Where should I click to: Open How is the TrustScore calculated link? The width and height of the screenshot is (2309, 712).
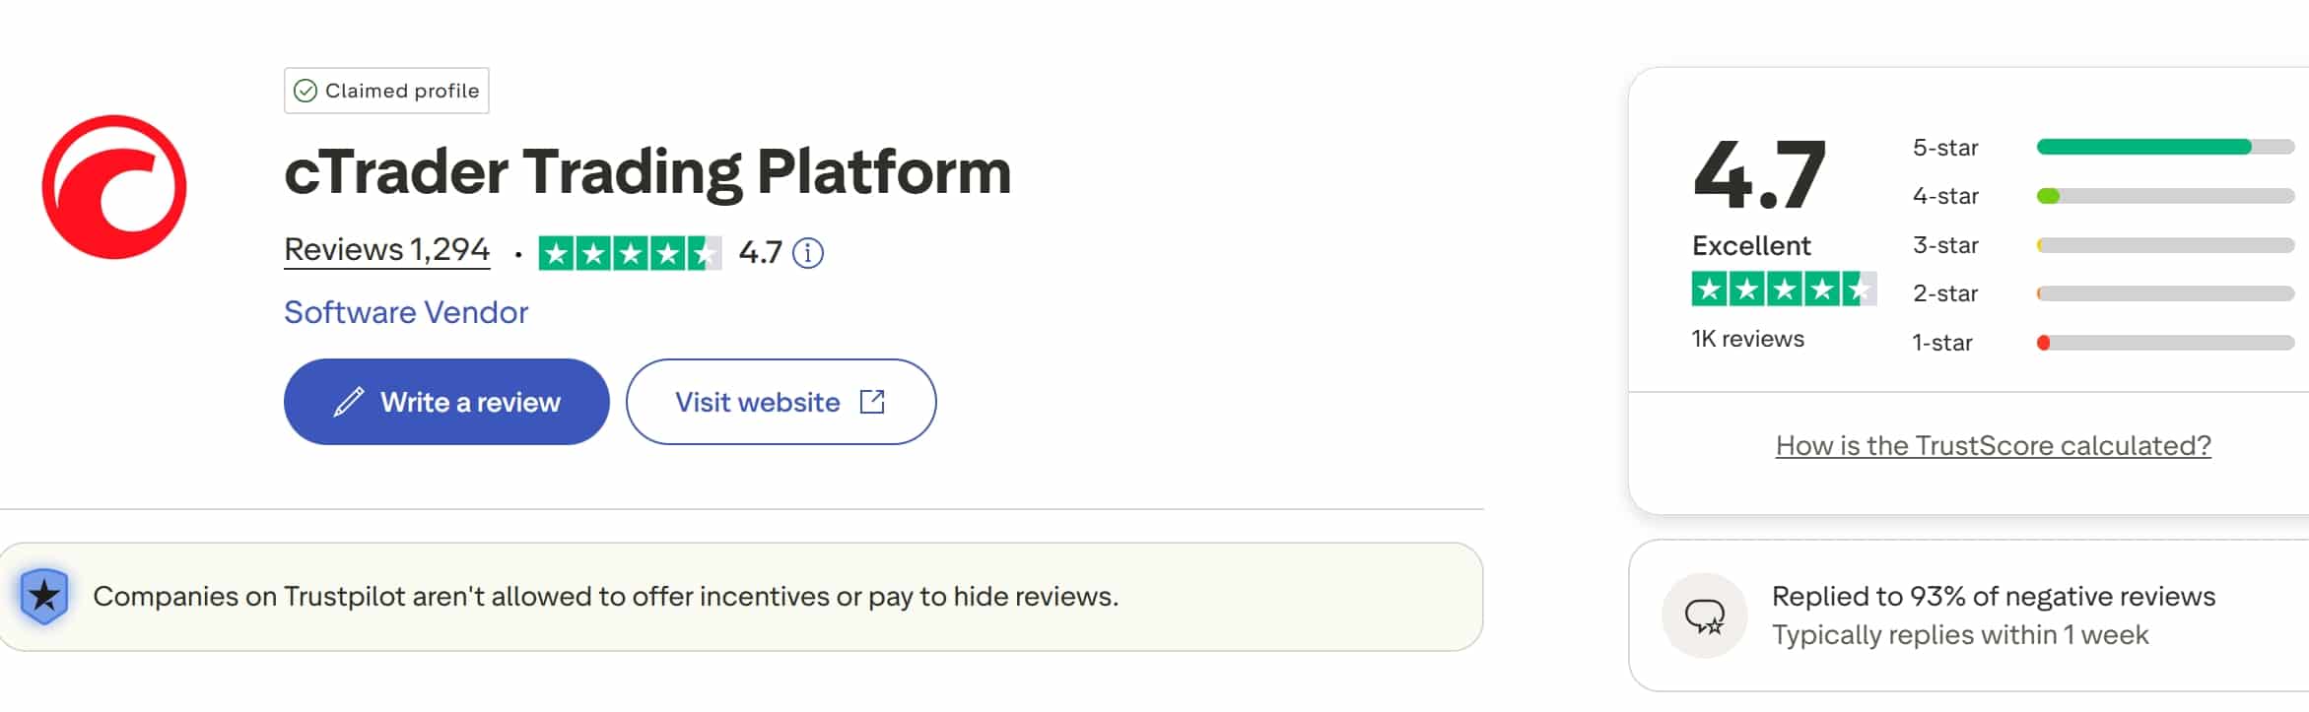[x=1992, y=445]
